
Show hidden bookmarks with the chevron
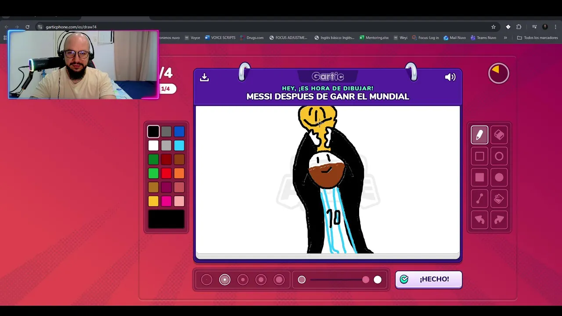pos(505,38)
